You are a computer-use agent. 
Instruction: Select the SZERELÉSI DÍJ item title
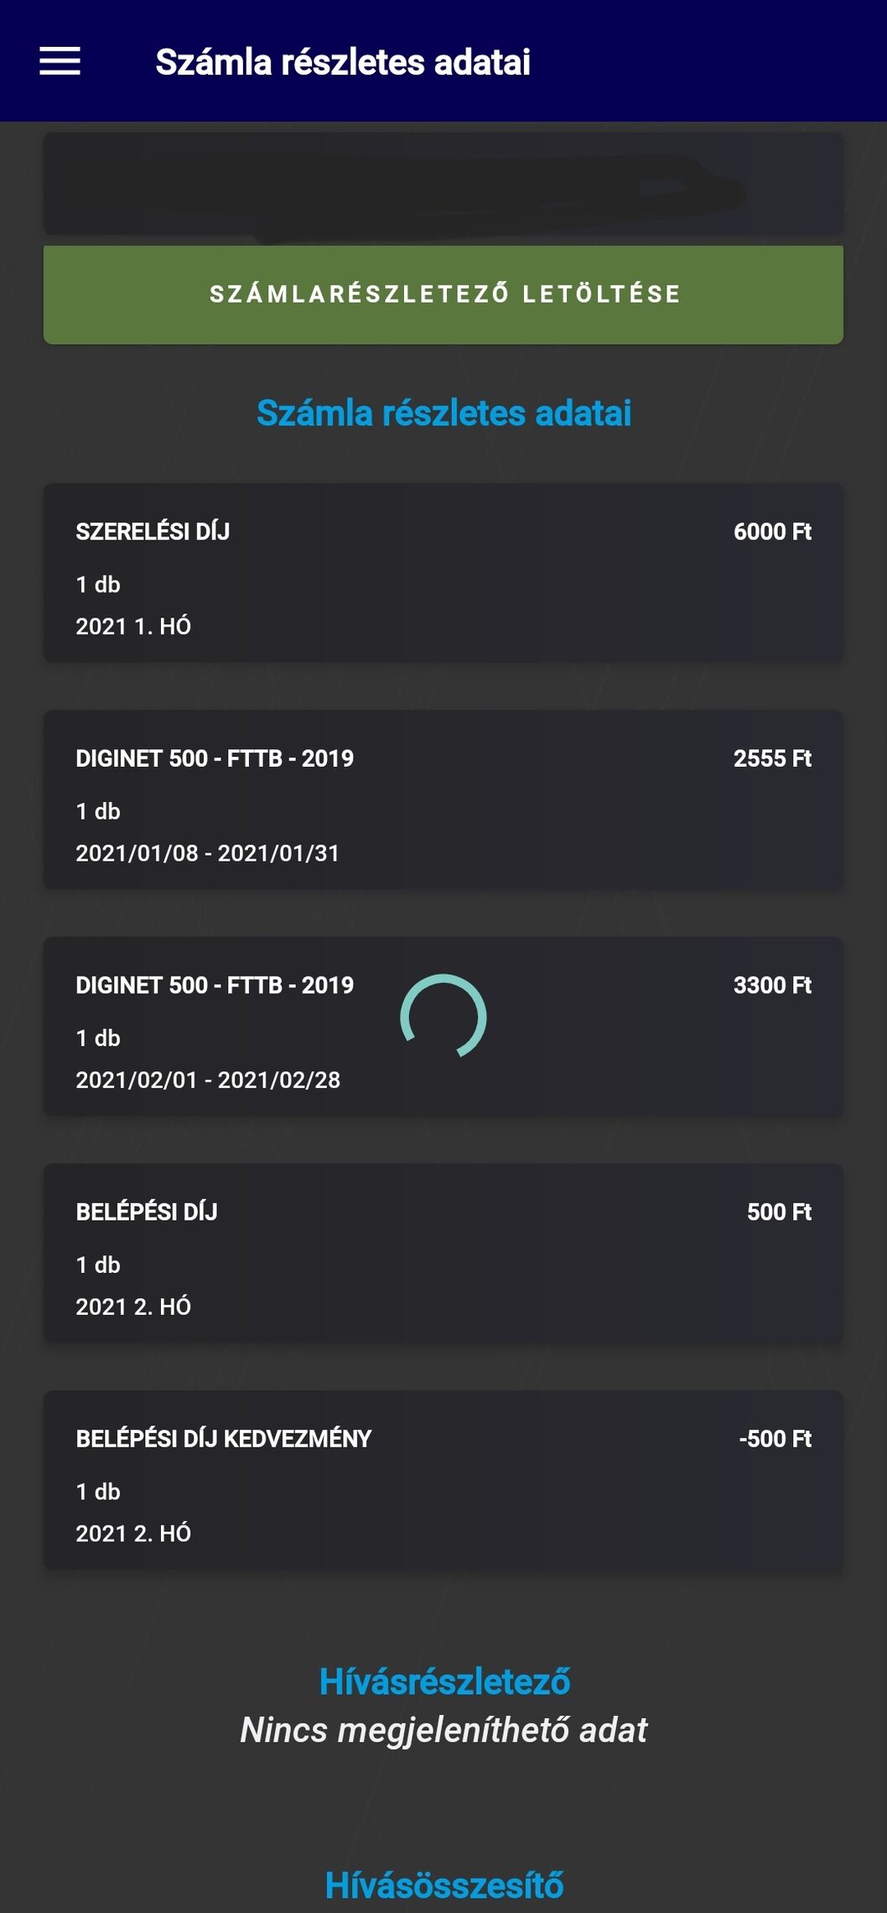153,532
